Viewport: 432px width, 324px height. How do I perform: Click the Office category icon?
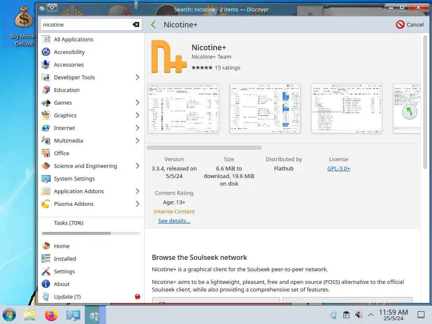point(46,154)
